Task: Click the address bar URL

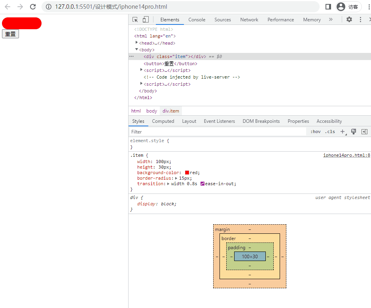Action: pos(111,7)
